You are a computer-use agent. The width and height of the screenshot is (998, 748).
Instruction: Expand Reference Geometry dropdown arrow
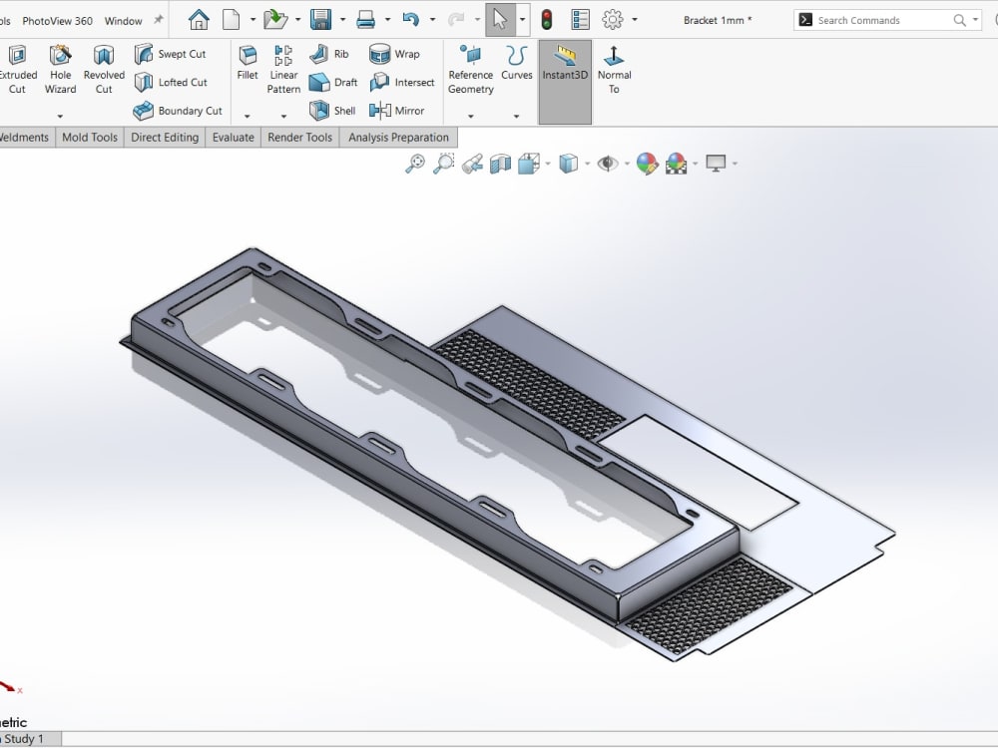pyautogui.click(x=471, y=117)
